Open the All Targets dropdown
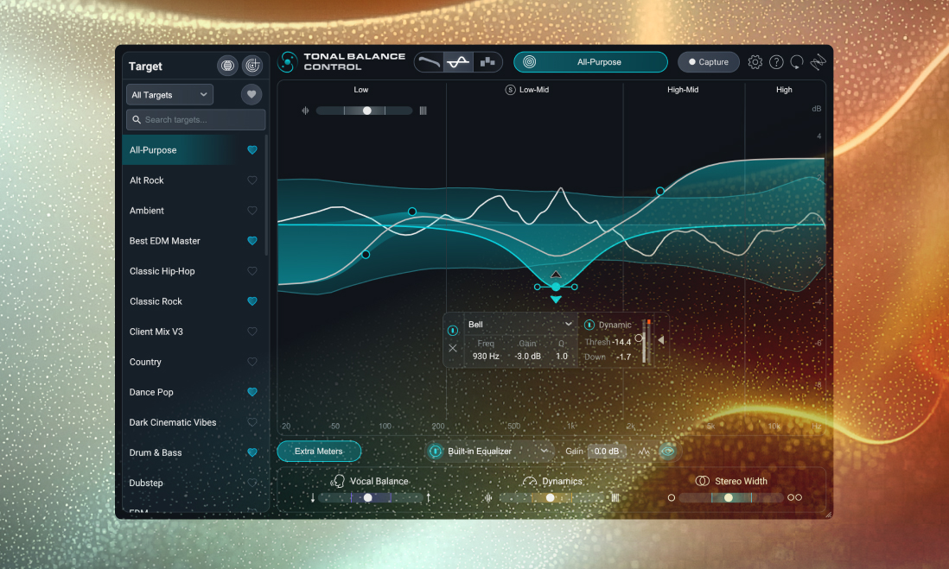The width and height of the screenshot is (949, 569). pyautogui.click(x=169, y=94)
